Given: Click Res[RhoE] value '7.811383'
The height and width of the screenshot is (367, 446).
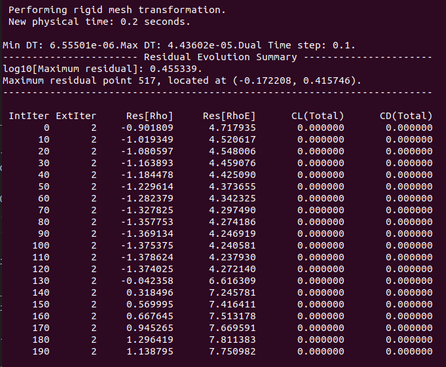Looking at the screenshot, I should 232,340.
